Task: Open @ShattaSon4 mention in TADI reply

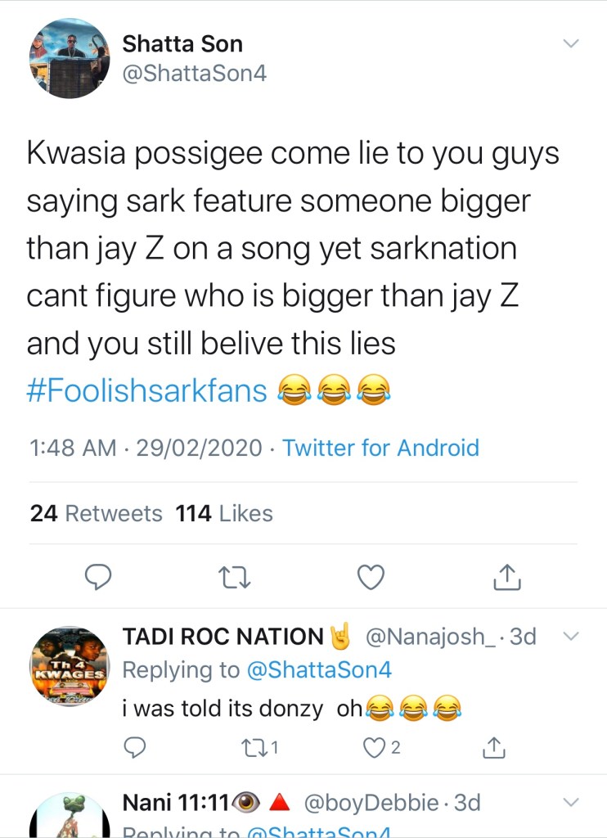Action: [x=318, y=670]
